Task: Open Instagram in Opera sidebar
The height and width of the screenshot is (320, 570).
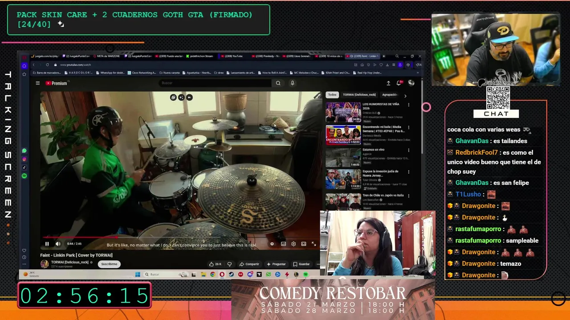Action: pyautogui.click(x=24, y=159)
